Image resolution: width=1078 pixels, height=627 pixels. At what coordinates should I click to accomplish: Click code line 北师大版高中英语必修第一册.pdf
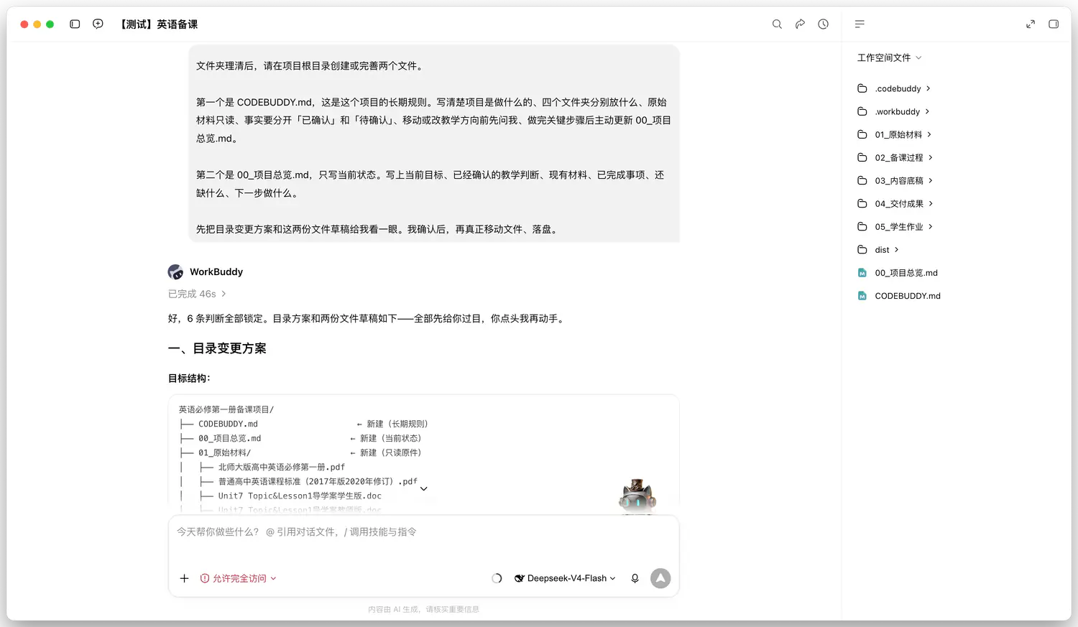pos(282,467)
